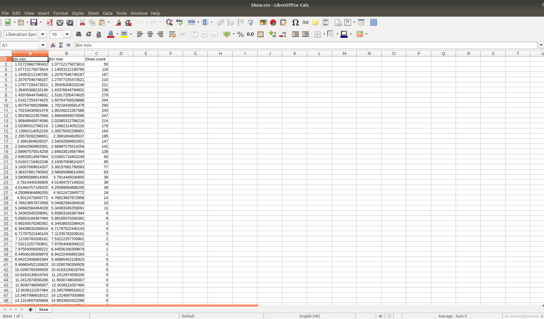544x319 pixels.
Task: Open Find & Replace icon
Action: pos(169,22)
